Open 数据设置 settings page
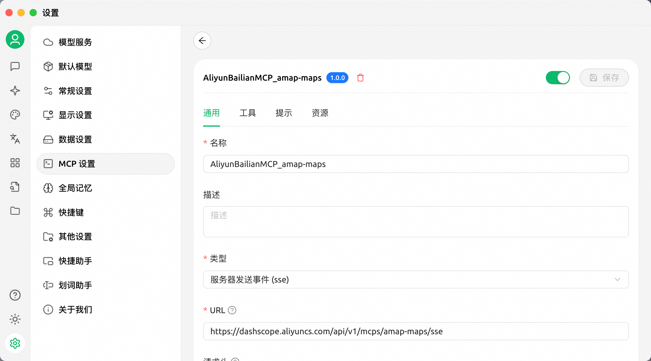The image size is (651, 361). coord(105,140)
